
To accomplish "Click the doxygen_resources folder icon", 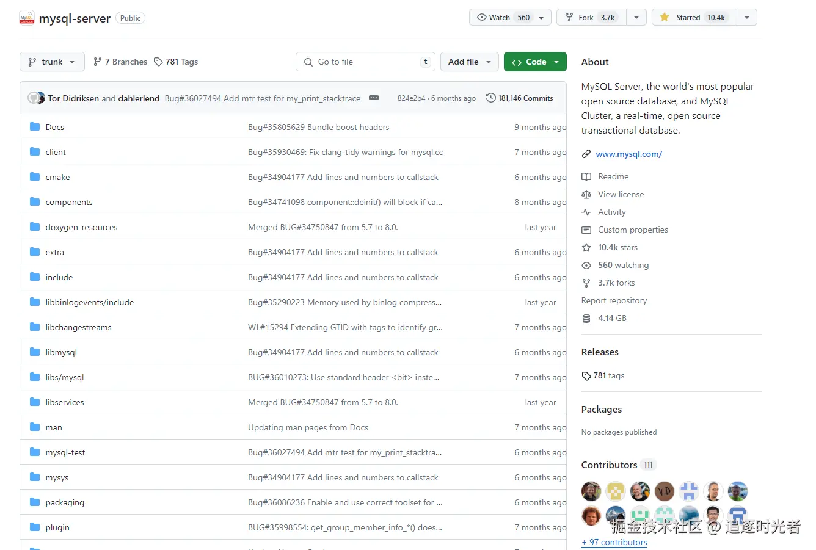I will (35, 226).
